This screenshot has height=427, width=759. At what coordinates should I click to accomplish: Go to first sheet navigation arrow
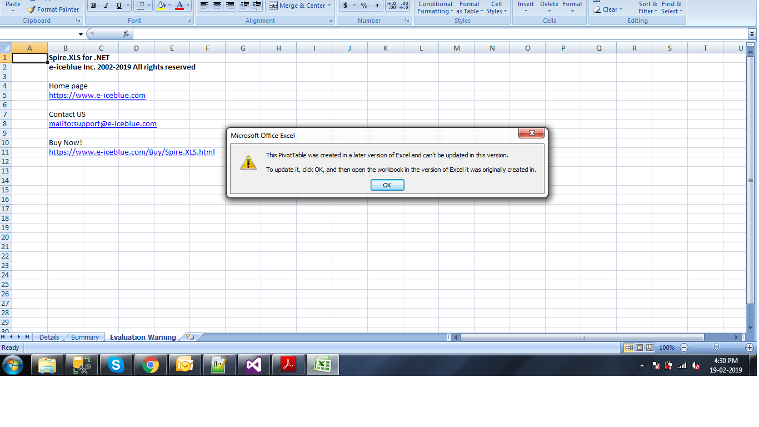[x=4, y=337]
